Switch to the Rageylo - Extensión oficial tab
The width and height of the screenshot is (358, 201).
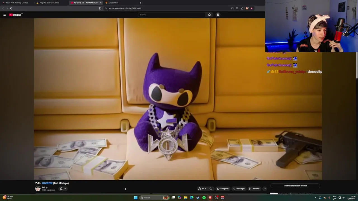coord(50,3)
